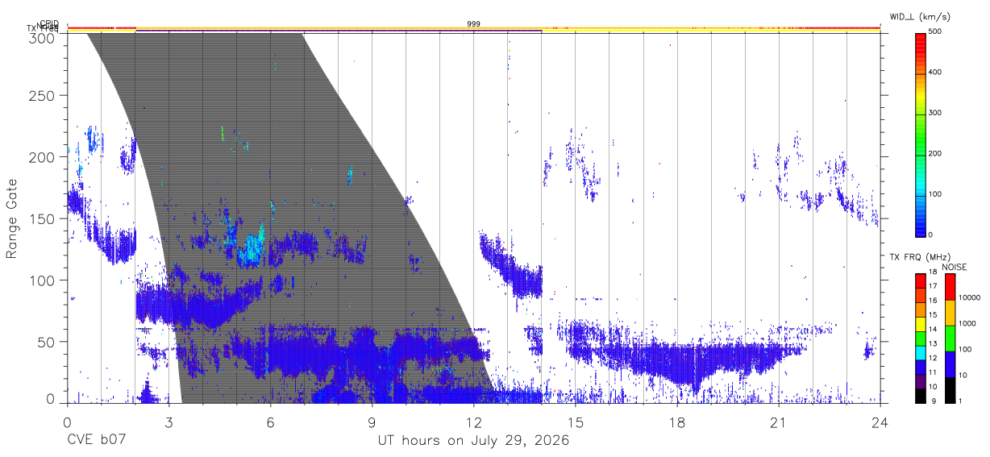This screenshot has height=457, width=990.
Task: Select the black block of the NOISE colorbar
Action: pyautogui.click(x=950, y=390)
